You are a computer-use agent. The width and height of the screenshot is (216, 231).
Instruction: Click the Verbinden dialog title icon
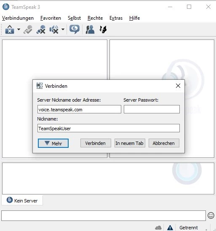[40, 86]
